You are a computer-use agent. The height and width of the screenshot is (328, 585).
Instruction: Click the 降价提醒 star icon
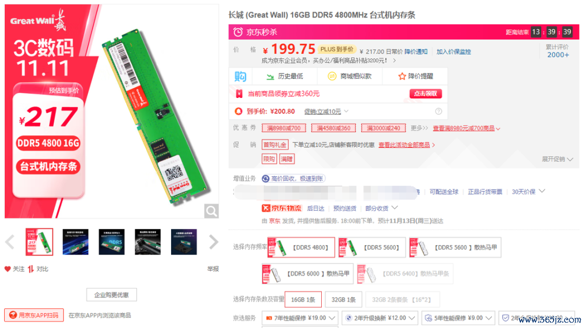coord(402,76)
